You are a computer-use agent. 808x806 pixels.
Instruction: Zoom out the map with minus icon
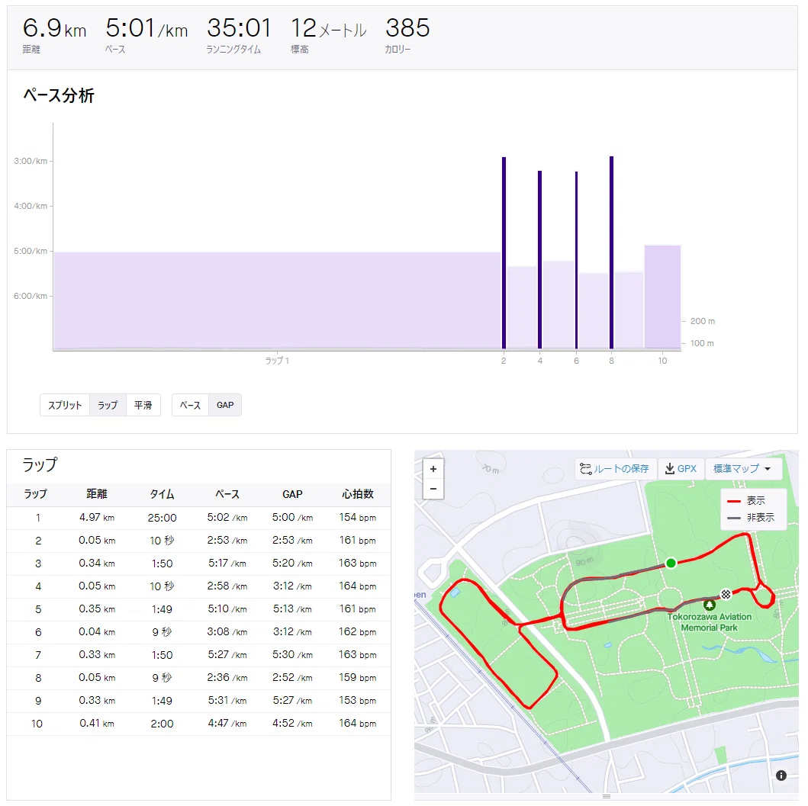pyautogui.click(x=433, y=489)
